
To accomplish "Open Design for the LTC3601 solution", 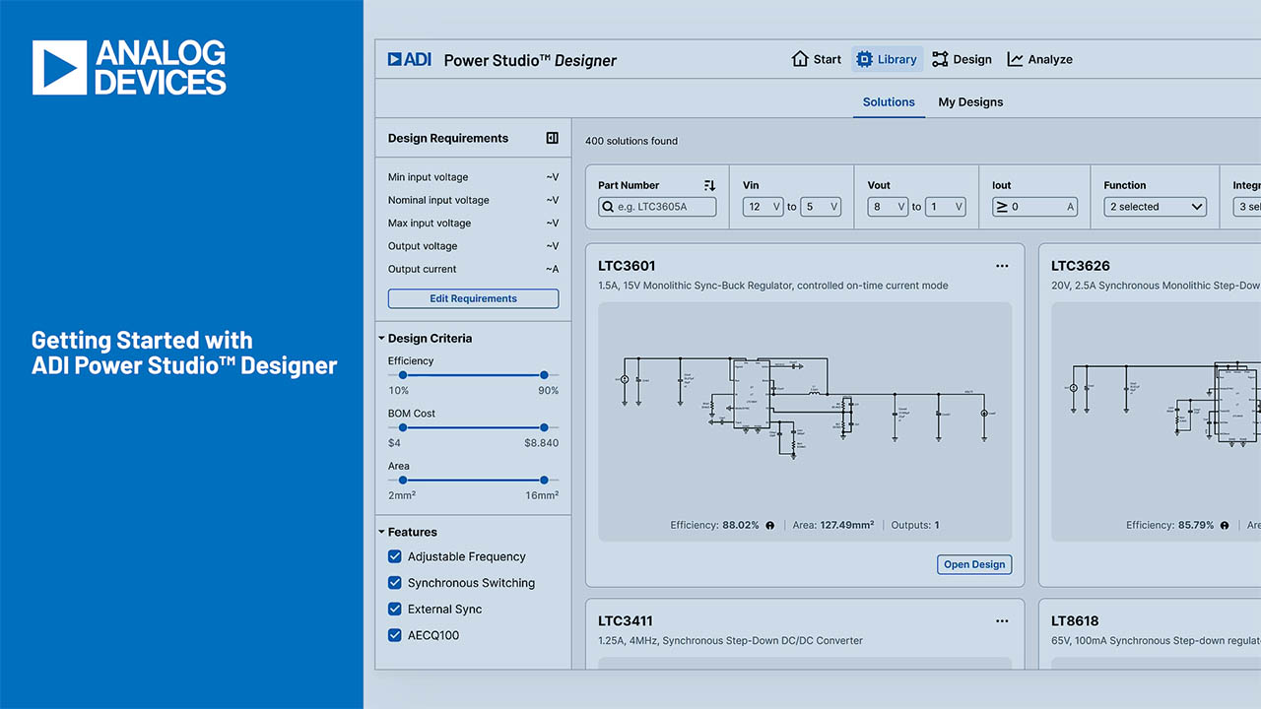I will point(974,564).
